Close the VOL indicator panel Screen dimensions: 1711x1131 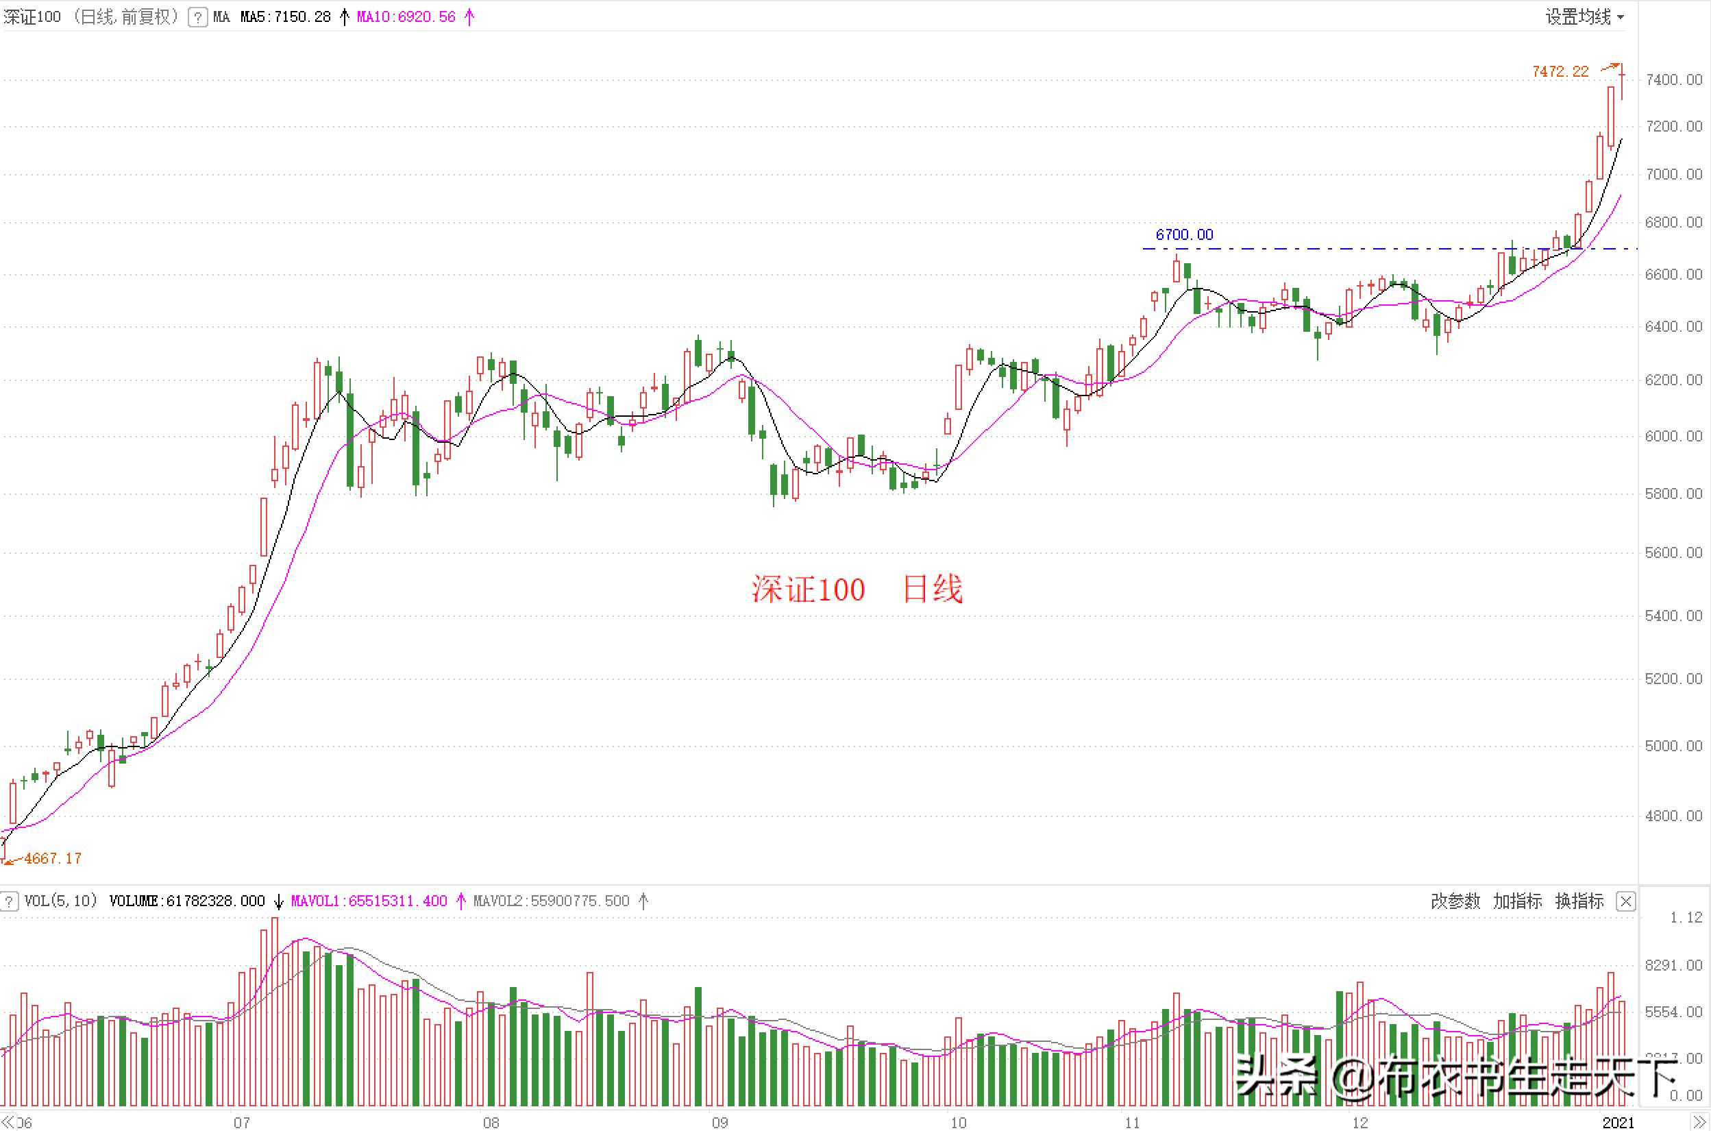pos(1626,901)
